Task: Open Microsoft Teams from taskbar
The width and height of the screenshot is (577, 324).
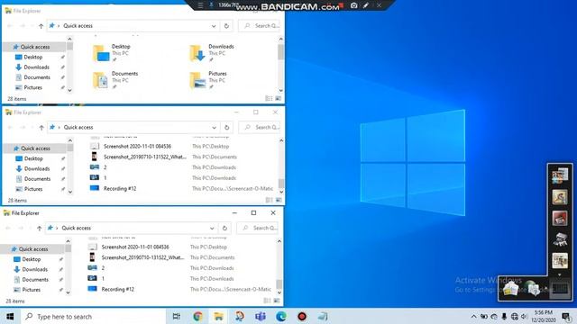Action: (261, 316)
